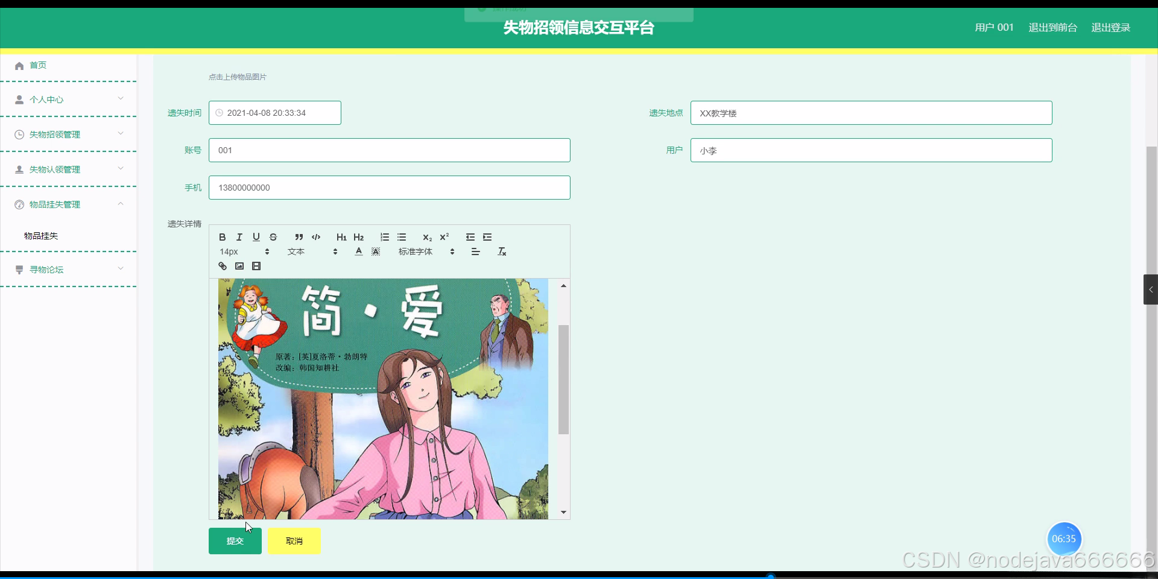This screenshot has width=1158, height=579.
Task: Click the clock icon in 遗失时间 field
Action: click(220, 113)
